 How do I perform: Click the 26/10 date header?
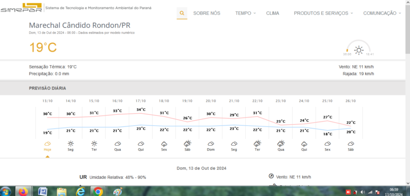pyautogui.click(x=351, y=101)
